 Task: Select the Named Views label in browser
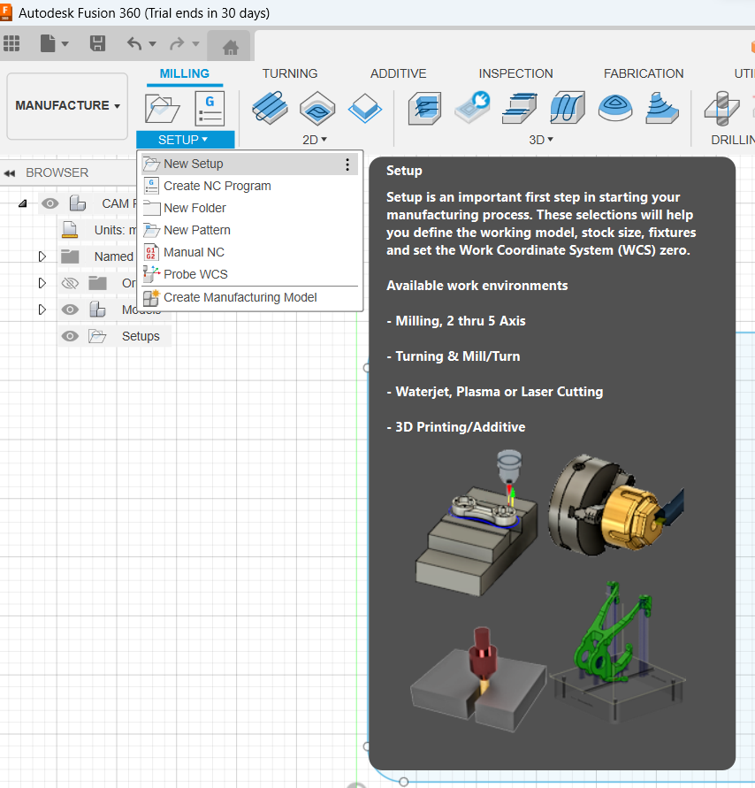pyautogui.click(x=114, y=256)
